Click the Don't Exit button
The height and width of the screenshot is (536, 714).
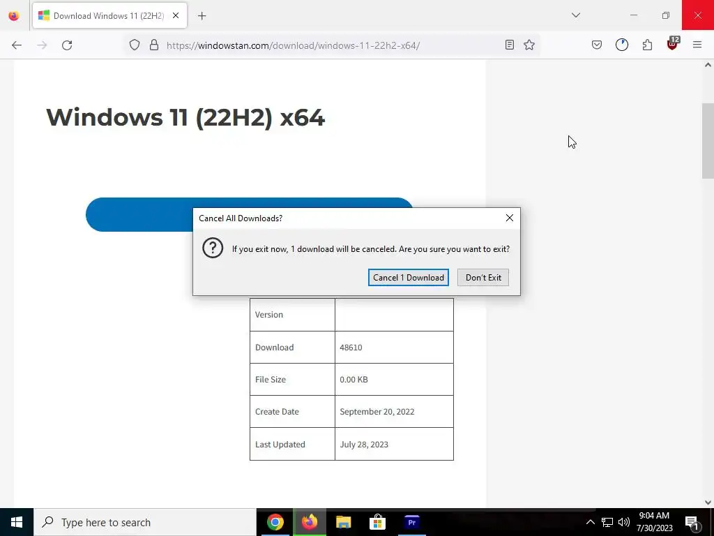[483, 278]
